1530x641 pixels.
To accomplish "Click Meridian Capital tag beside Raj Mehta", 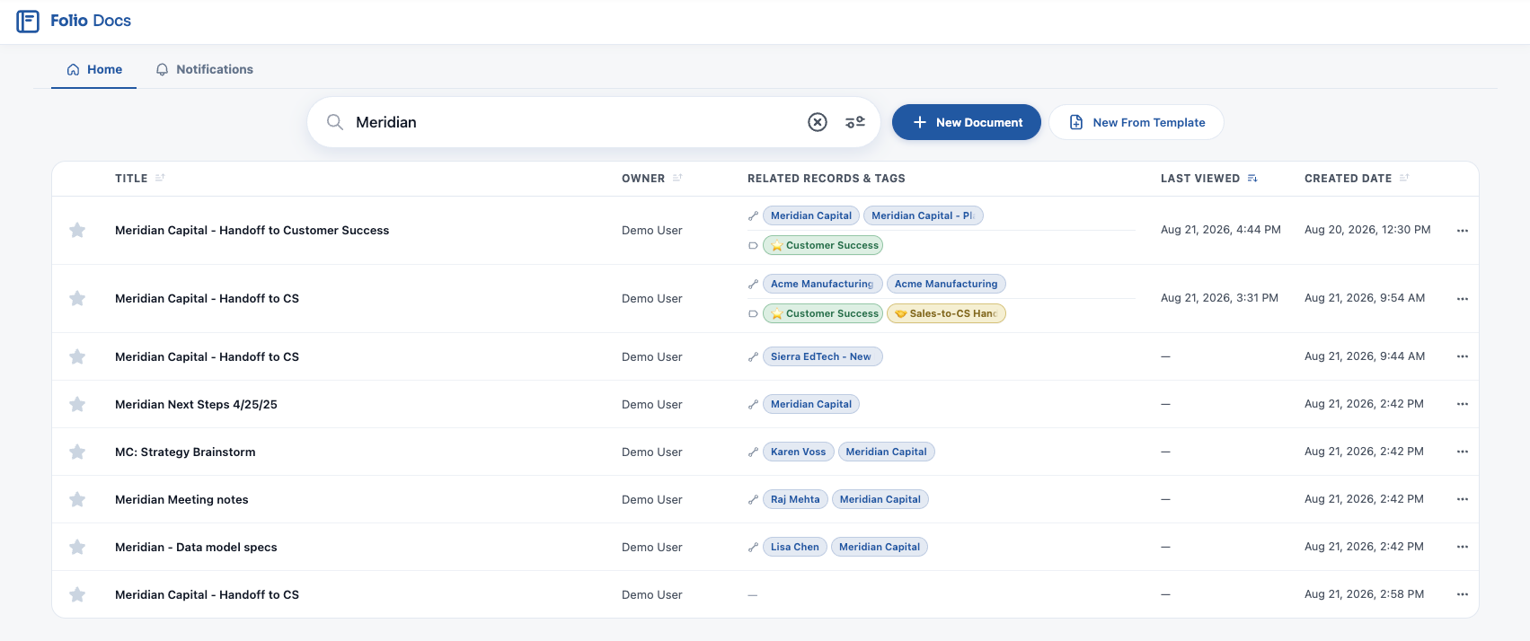I will 880,499.
